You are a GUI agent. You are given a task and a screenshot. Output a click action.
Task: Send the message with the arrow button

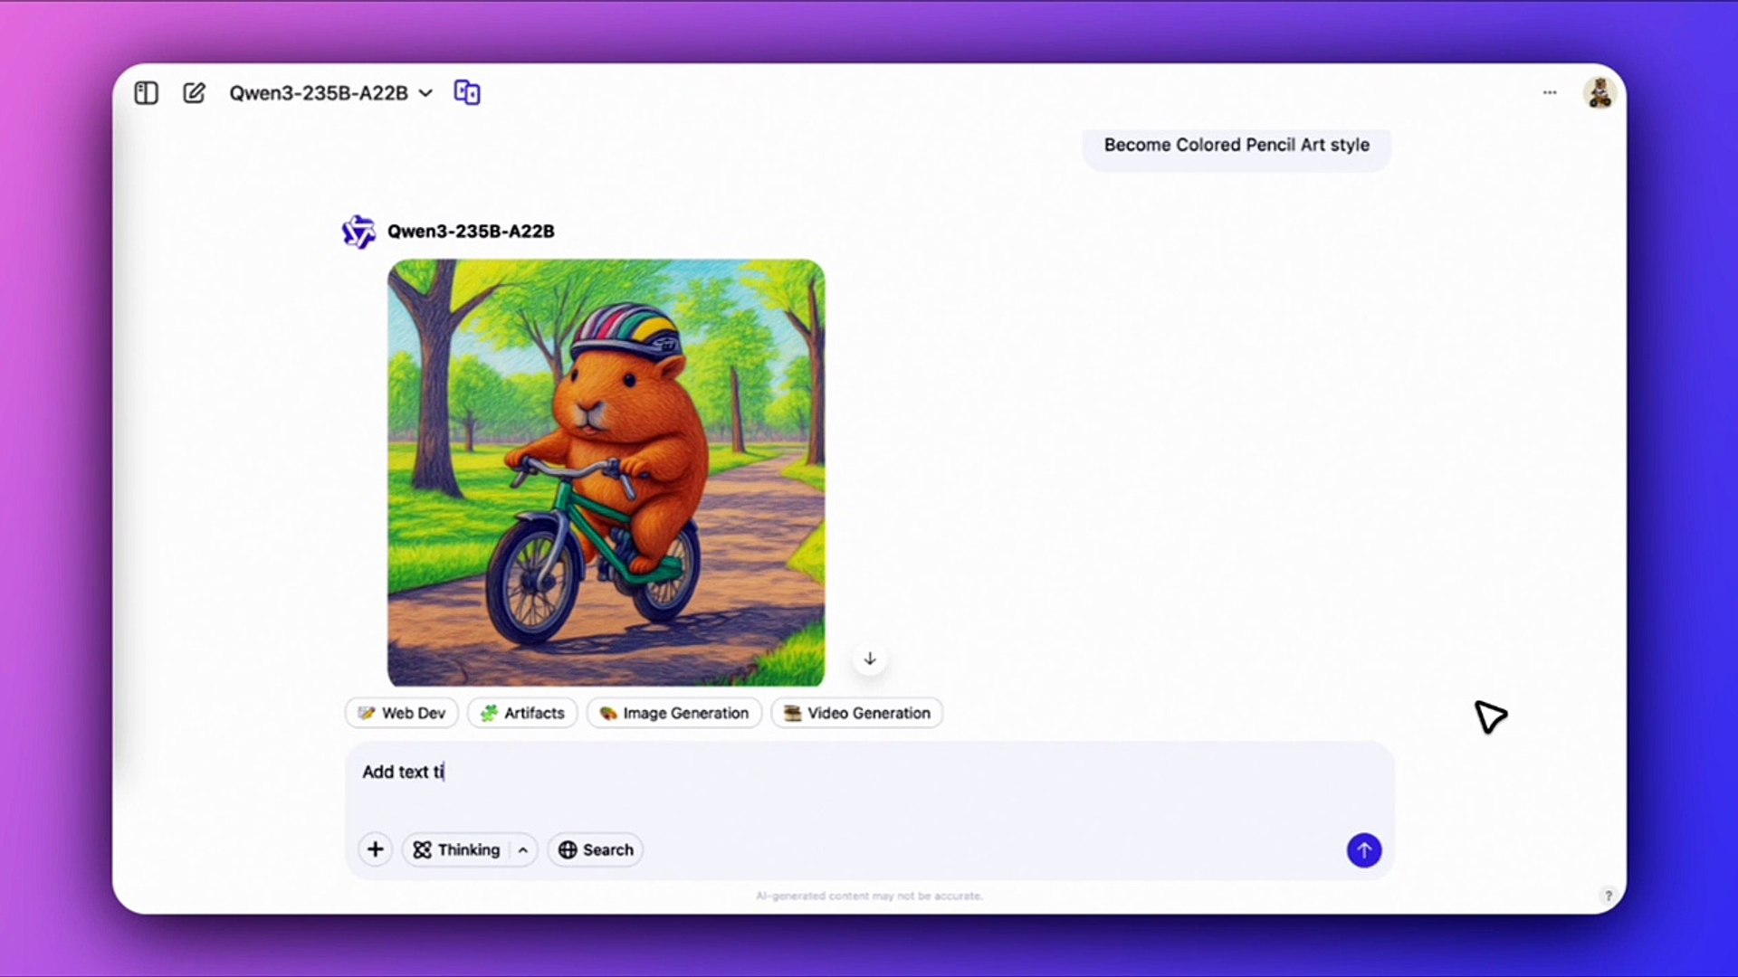(x=1363, y=850)
